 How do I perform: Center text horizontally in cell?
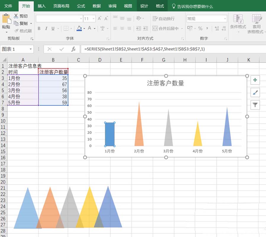pos(122,28)
